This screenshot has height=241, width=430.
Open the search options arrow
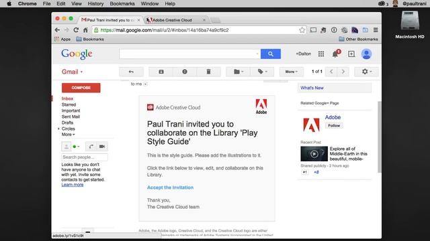pyautogui.click(x=257, y=54)
